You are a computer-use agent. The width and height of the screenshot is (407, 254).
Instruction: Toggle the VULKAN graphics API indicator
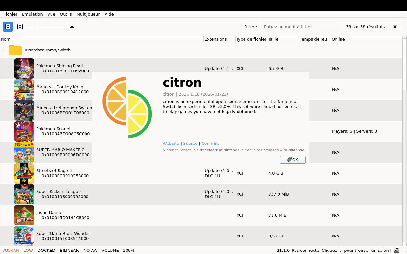(10, 250)
